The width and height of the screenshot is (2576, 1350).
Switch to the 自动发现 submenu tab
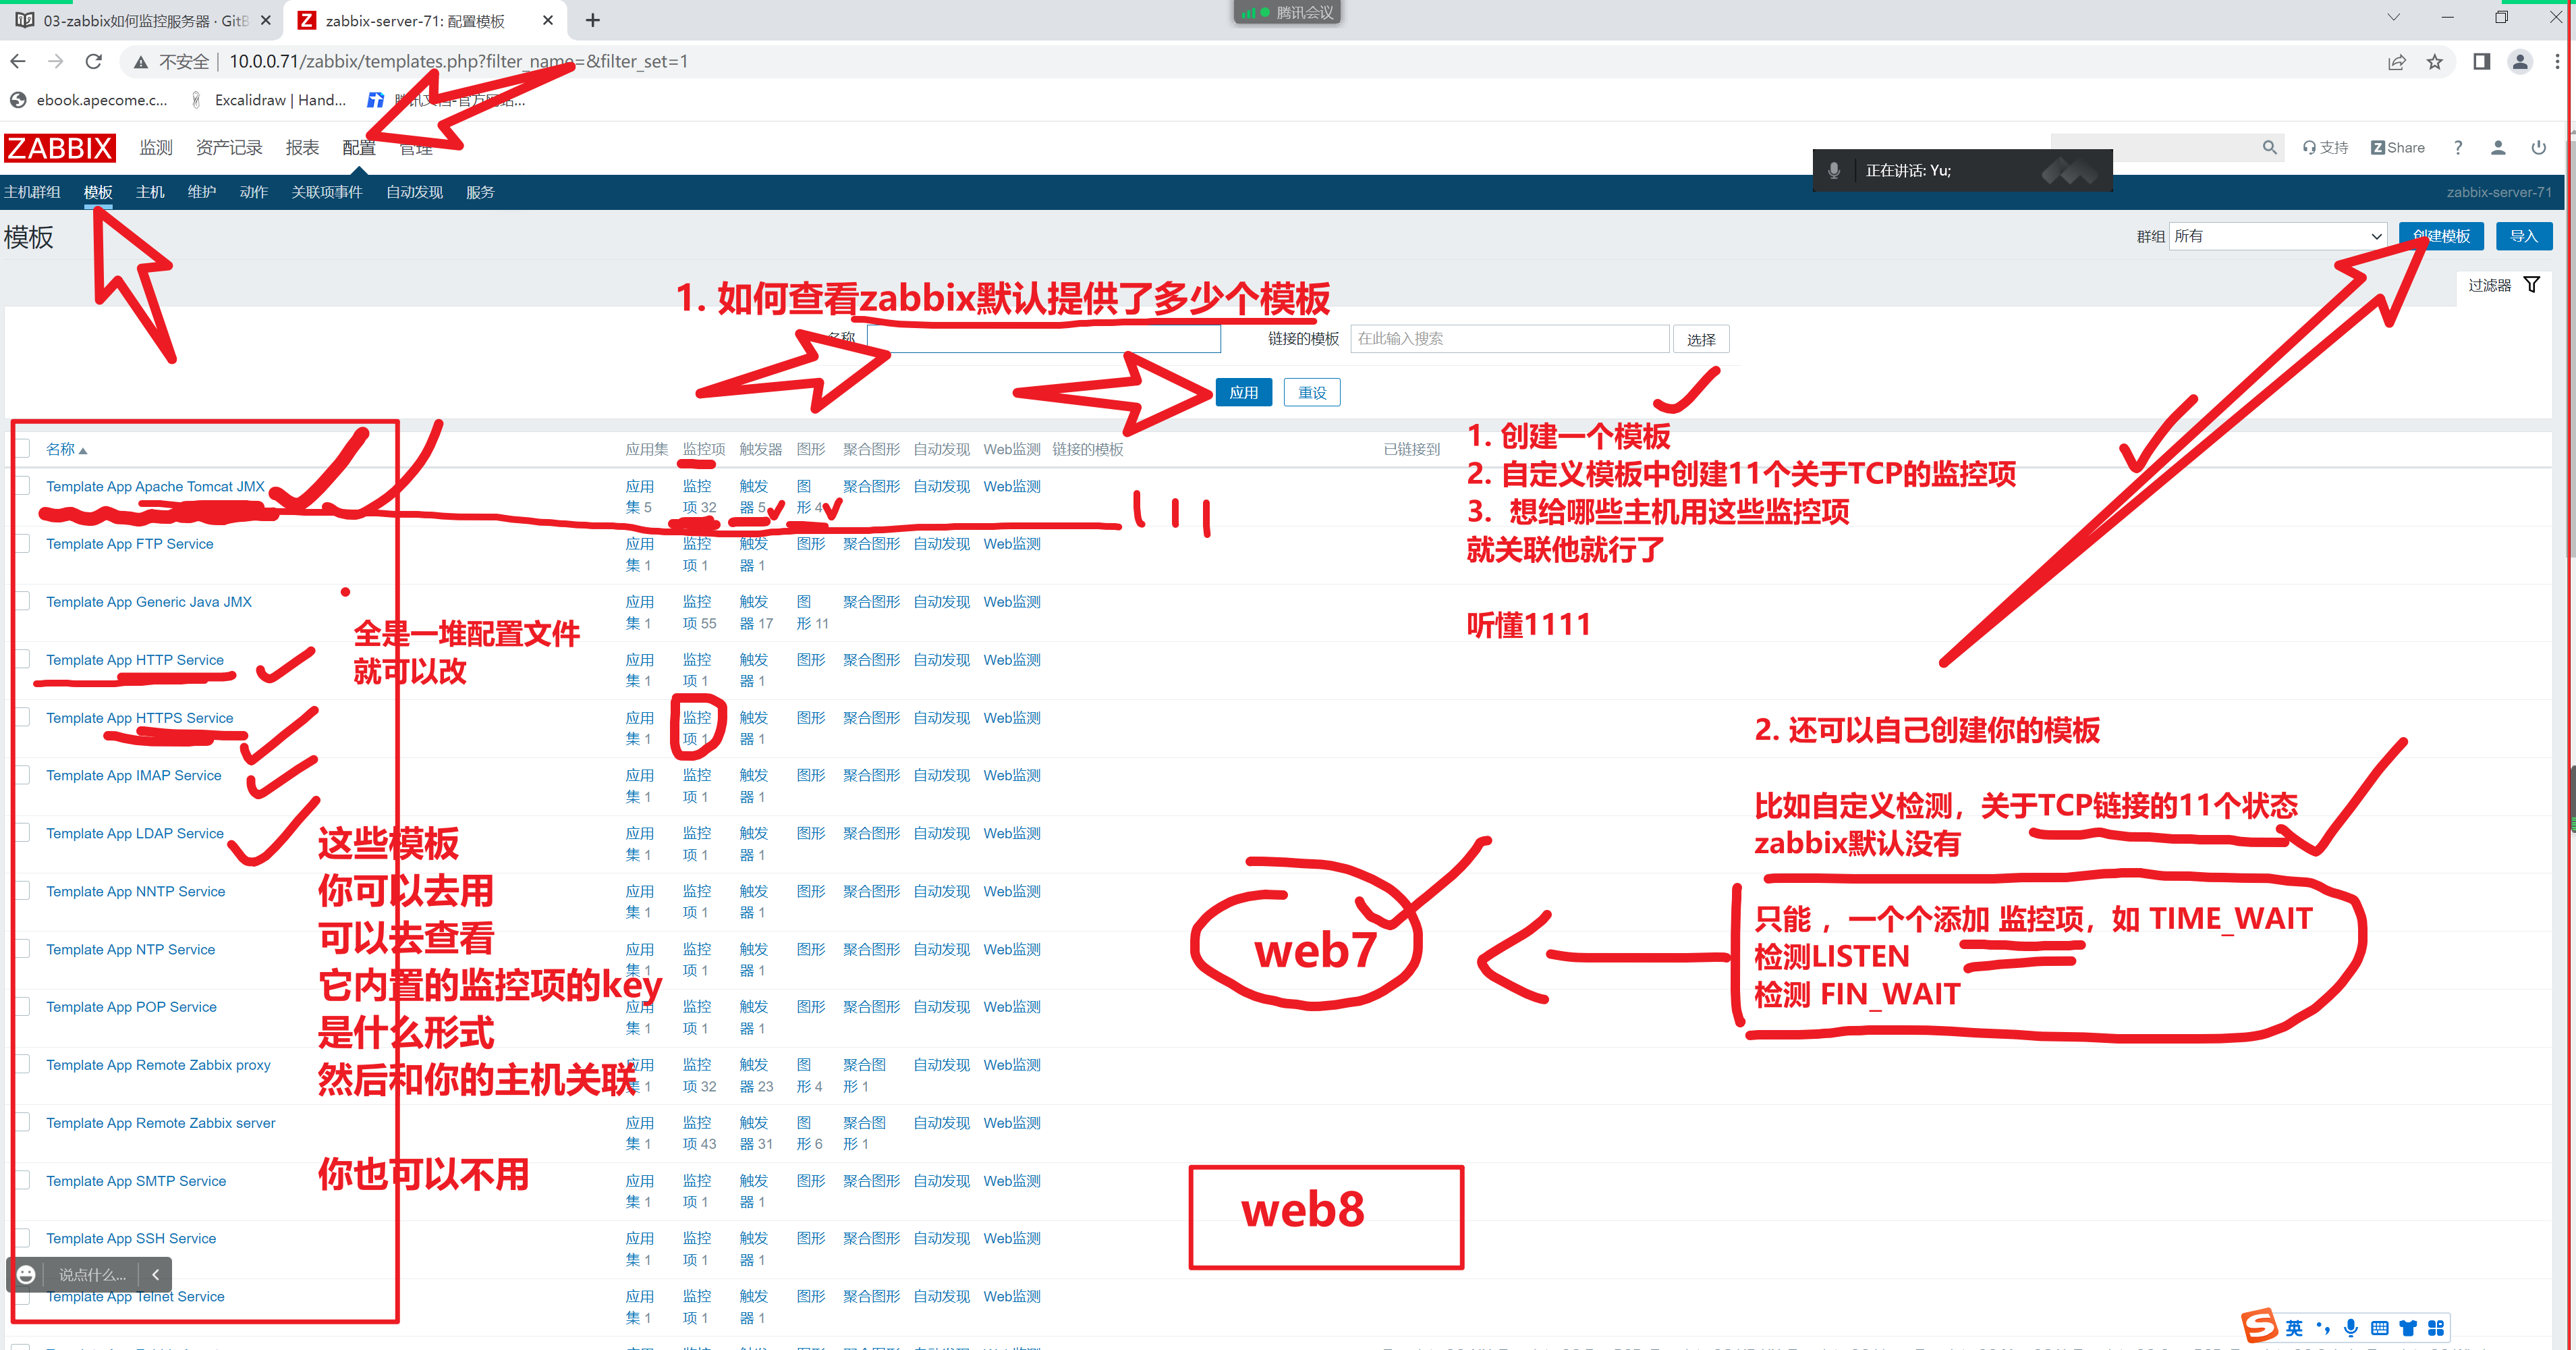414,192
